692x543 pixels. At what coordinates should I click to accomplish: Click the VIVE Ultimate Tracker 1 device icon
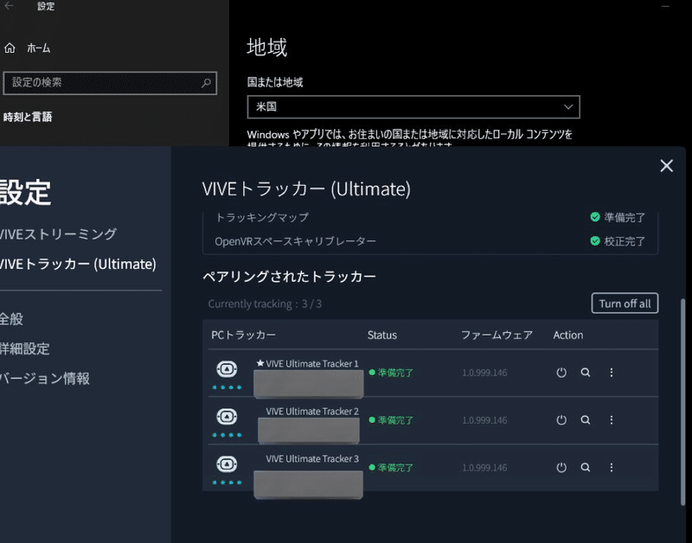(227, 369)
